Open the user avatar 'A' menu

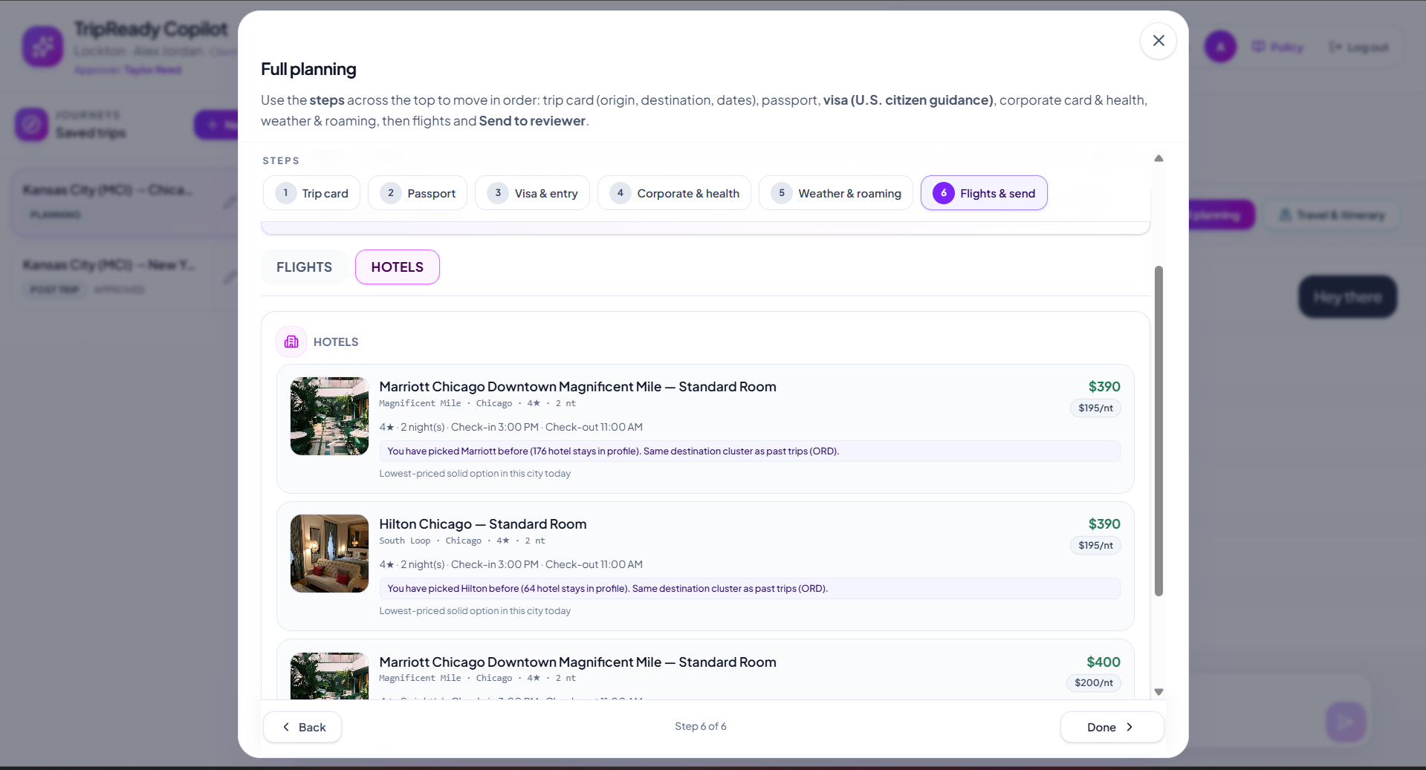pos(1220,47)
